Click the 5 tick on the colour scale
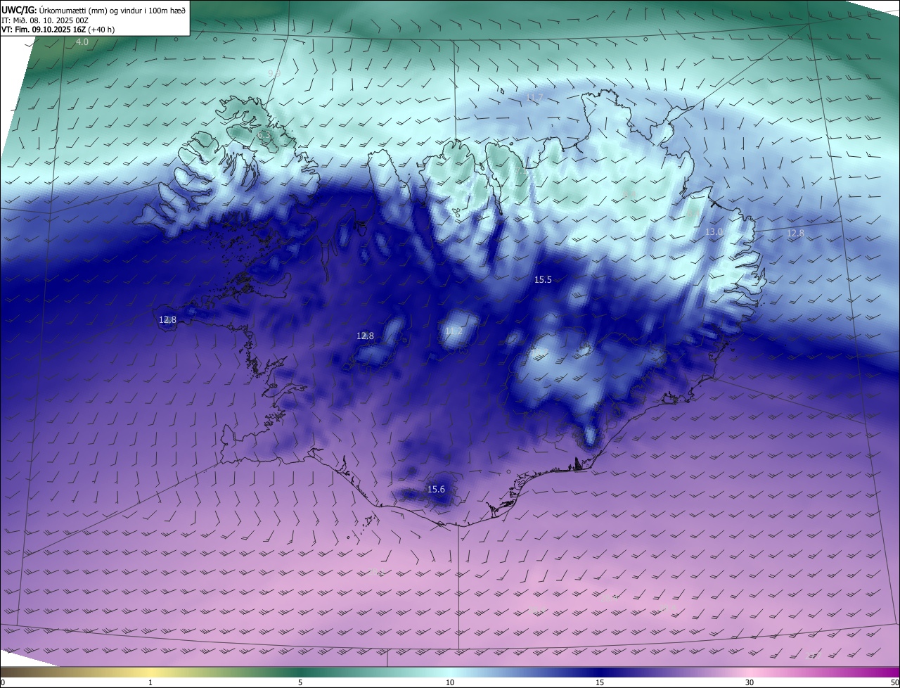 pos(300,682)
